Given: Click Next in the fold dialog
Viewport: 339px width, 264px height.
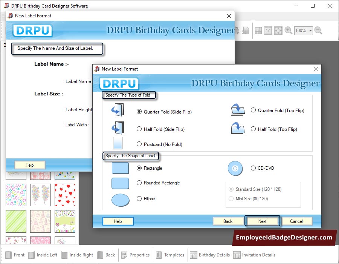Looking at the screenshot, I should pos(262,221).
